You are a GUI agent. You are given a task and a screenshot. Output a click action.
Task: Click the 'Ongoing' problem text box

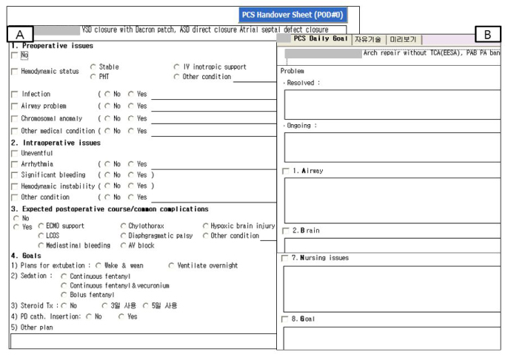[392, 148]
